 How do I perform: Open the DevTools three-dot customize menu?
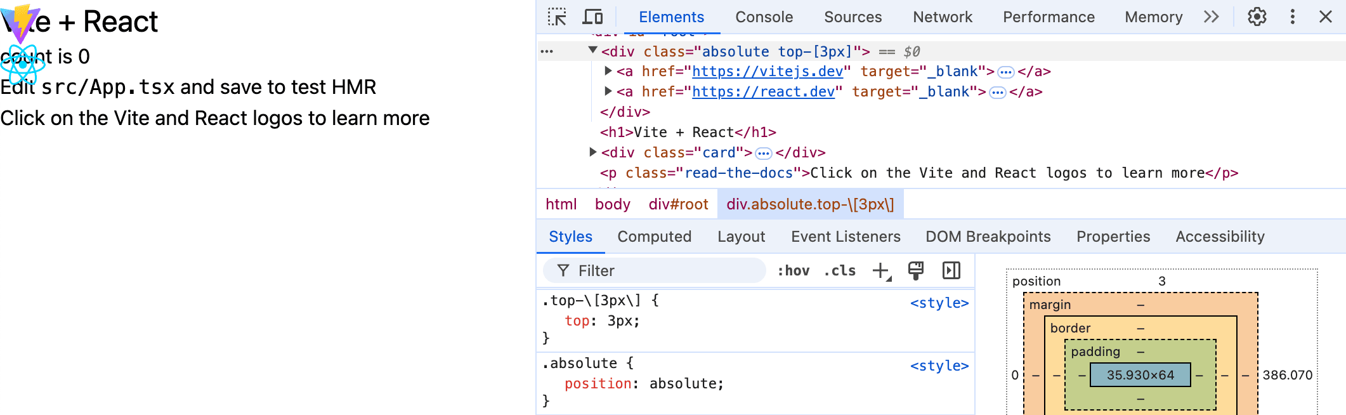(x=1292, y=17)
